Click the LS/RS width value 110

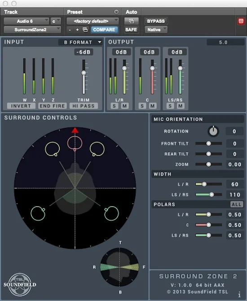pos(234,195)
